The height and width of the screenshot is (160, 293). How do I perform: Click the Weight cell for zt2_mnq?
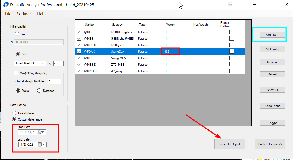(177, 71)
